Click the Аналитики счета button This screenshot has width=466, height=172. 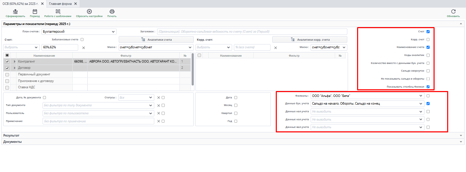[156, 40]
